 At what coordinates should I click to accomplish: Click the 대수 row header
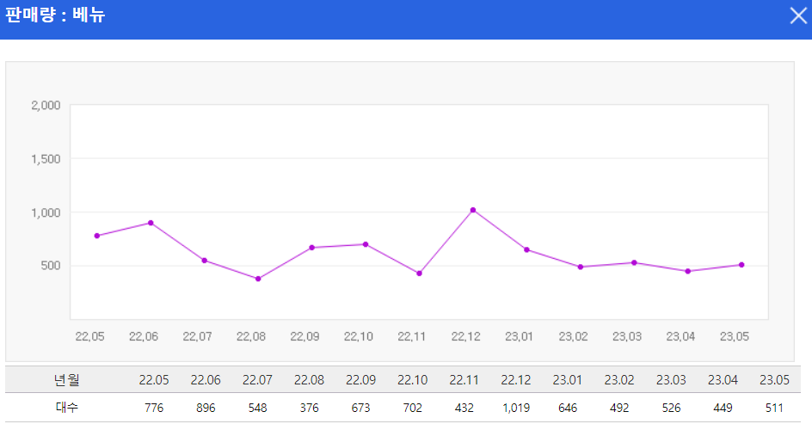tap(67, 408)
